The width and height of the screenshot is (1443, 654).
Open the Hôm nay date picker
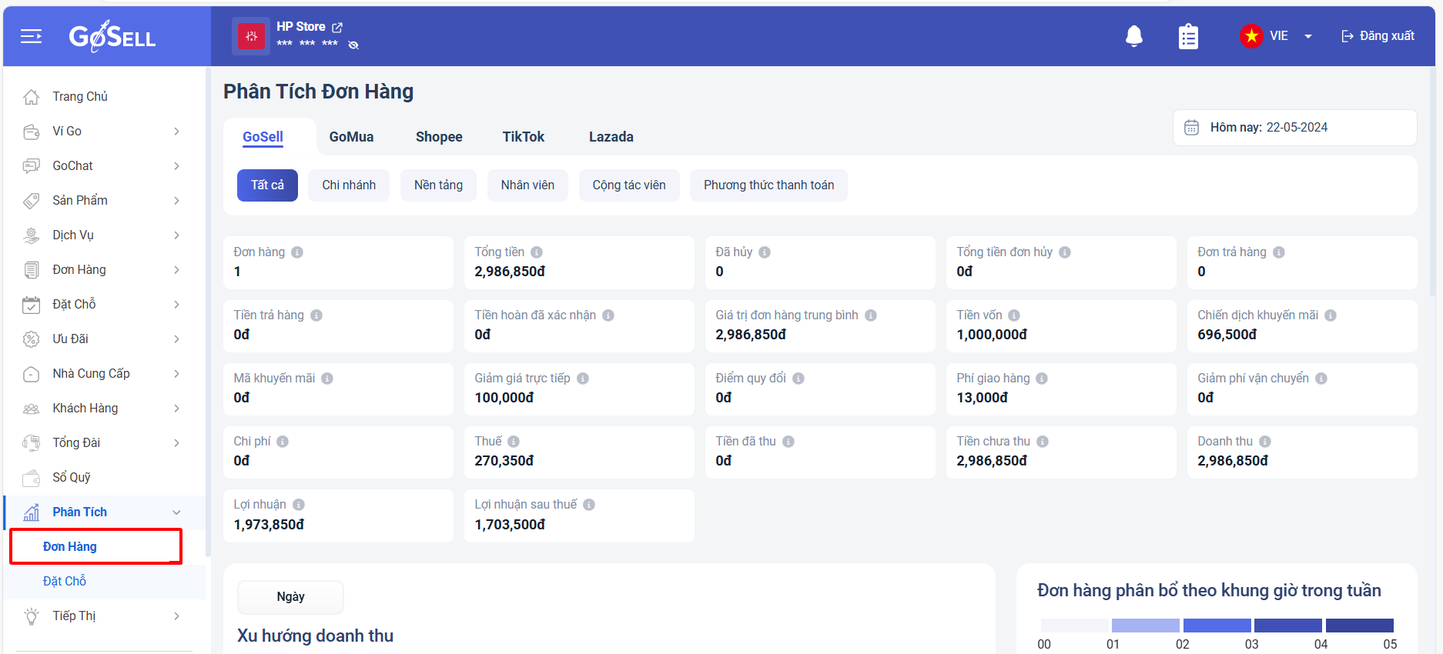(x=1294, y=128)
